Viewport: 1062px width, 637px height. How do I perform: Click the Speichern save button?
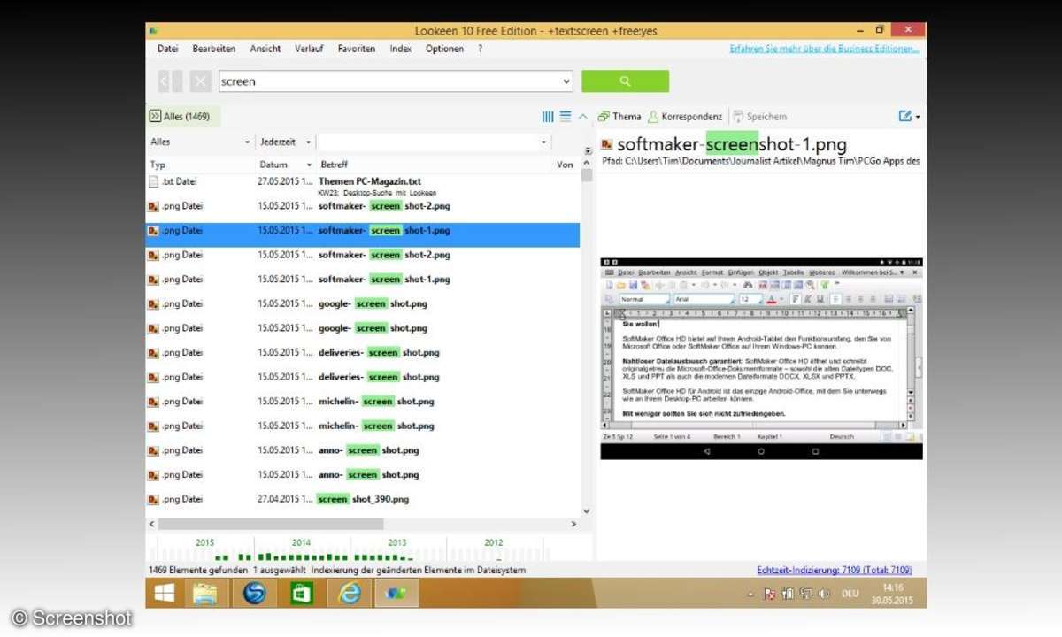click(759, 116)
